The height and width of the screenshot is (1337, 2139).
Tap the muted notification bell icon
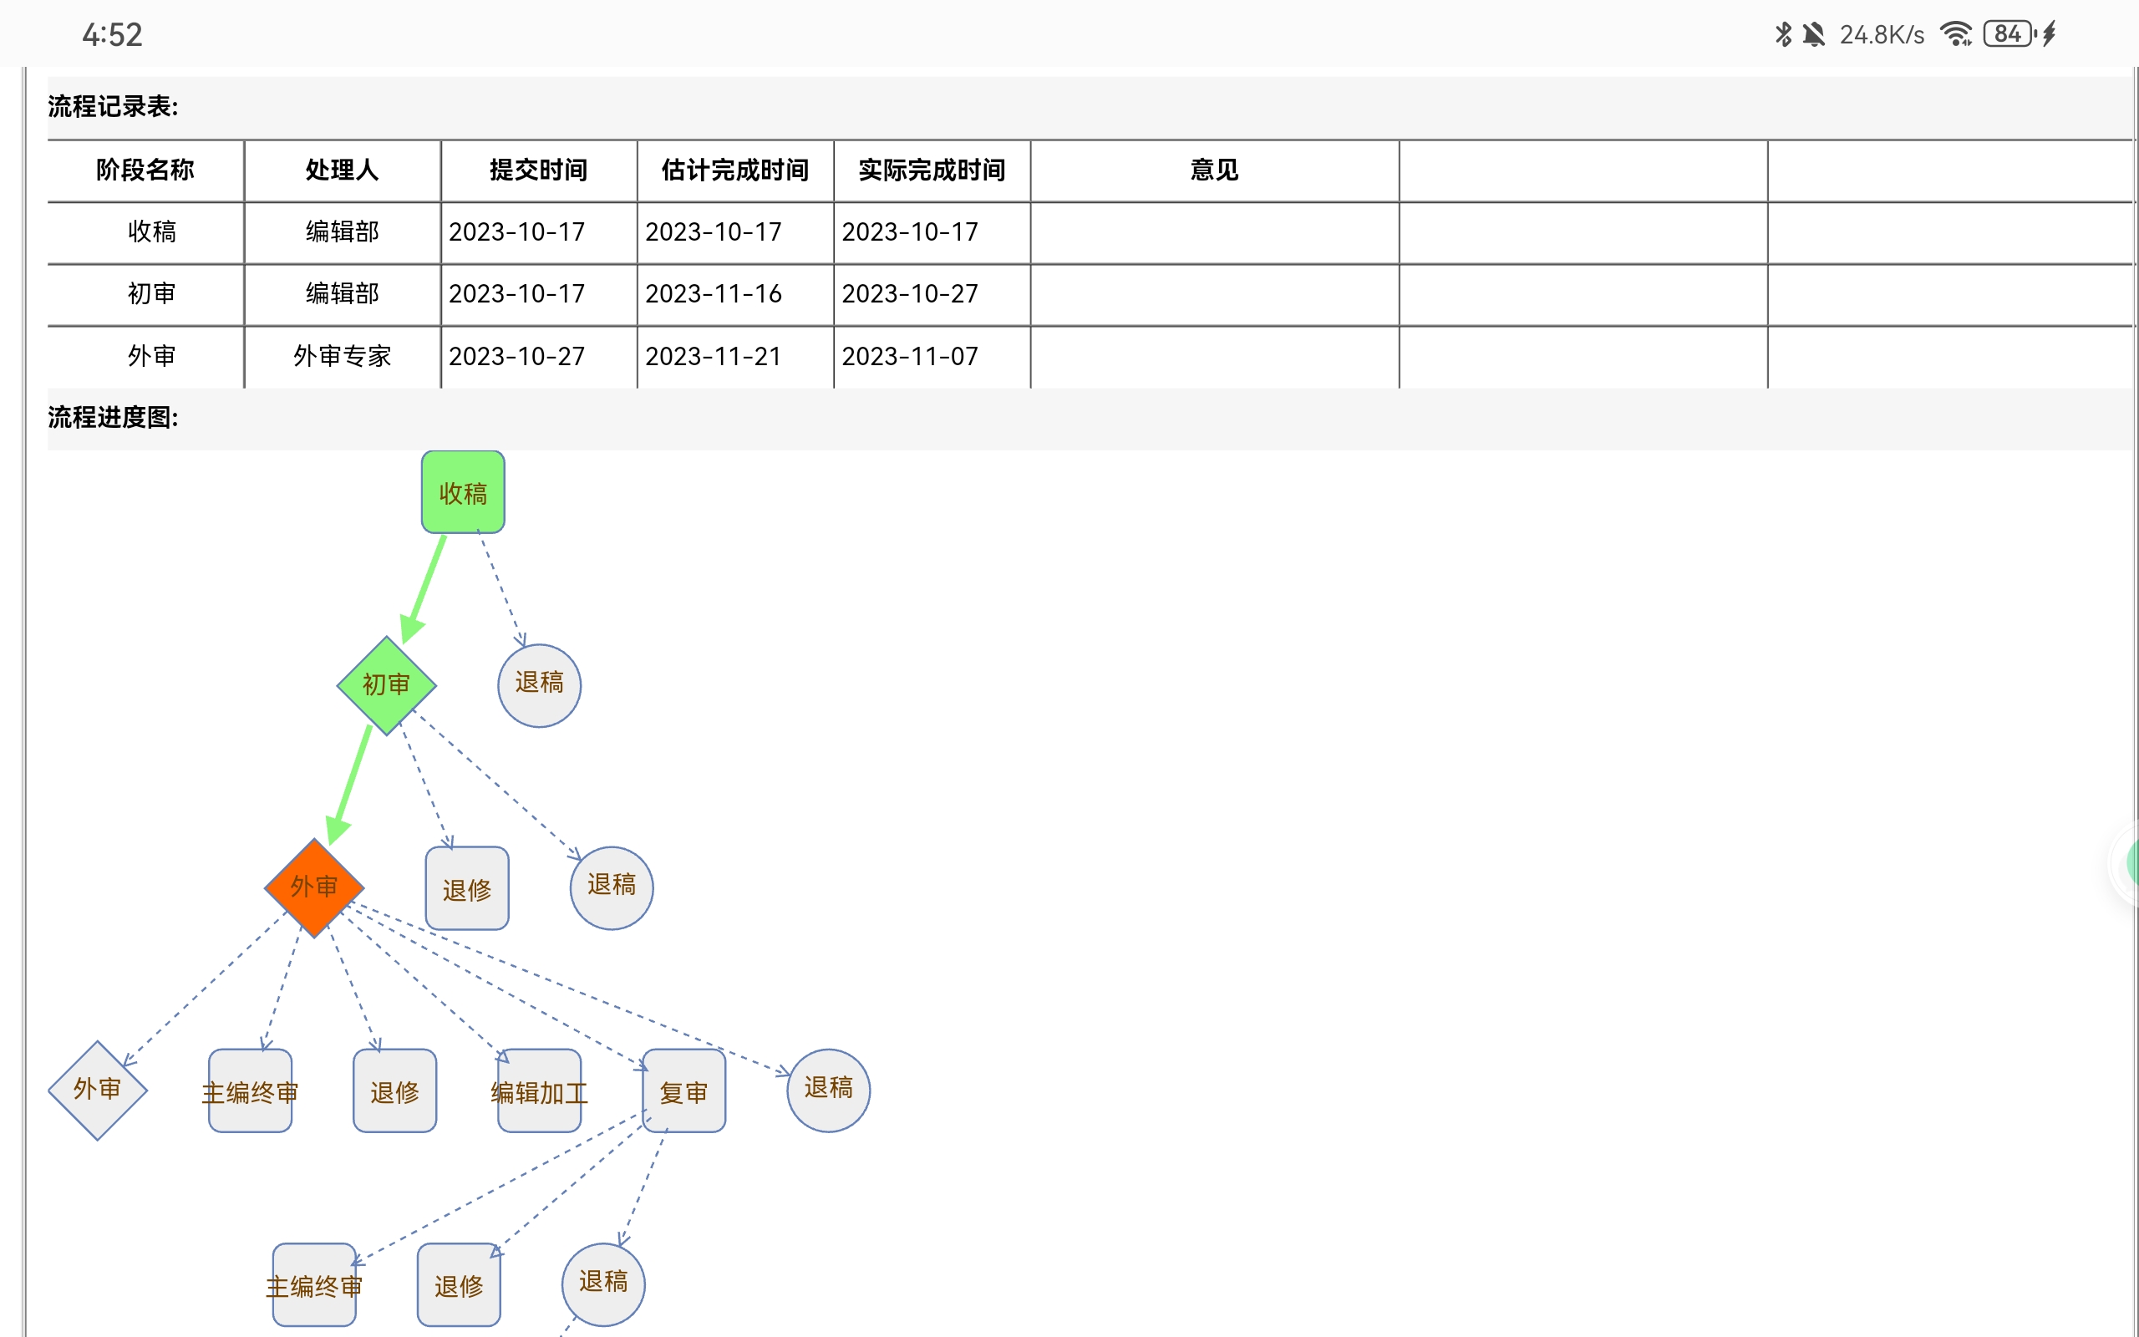point(1813,34)
